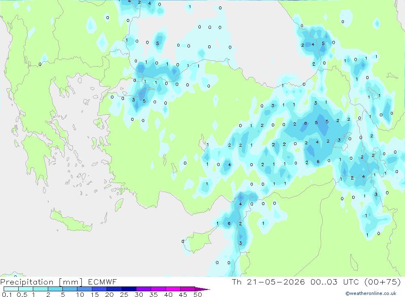Image resolution: width=405 pixels, height=297 pixels.
Task: Choose the 20–25 mm legend color swatch
Action: [x=114, y=289]
